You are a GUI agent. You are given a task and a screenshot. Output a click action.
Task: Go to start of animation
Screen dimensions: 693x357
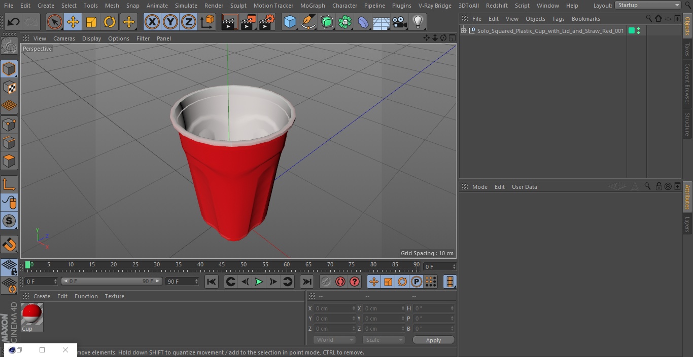point(212,282)
